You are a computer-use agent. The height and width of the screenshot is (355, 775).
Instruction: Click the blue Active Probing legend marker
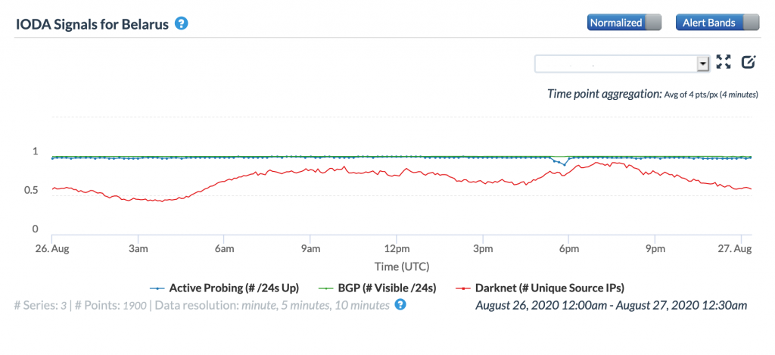pos(157,288)
